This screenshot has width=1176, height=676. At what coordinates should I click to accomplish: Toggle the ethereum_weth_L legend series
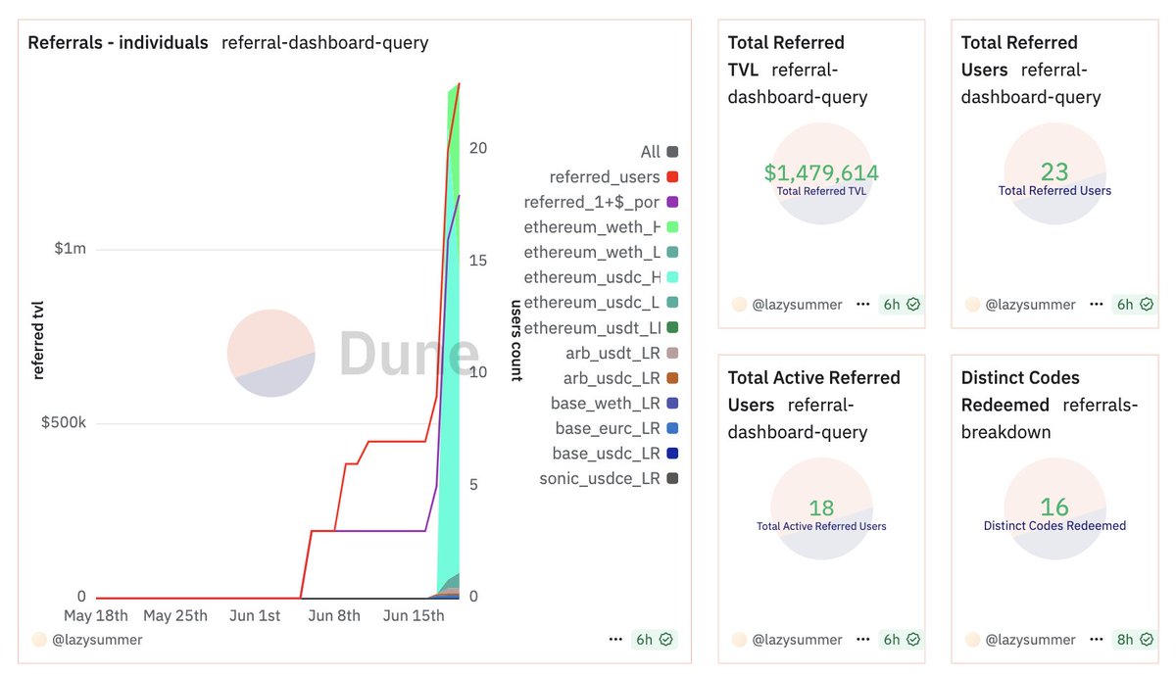[x=602, y=253]
